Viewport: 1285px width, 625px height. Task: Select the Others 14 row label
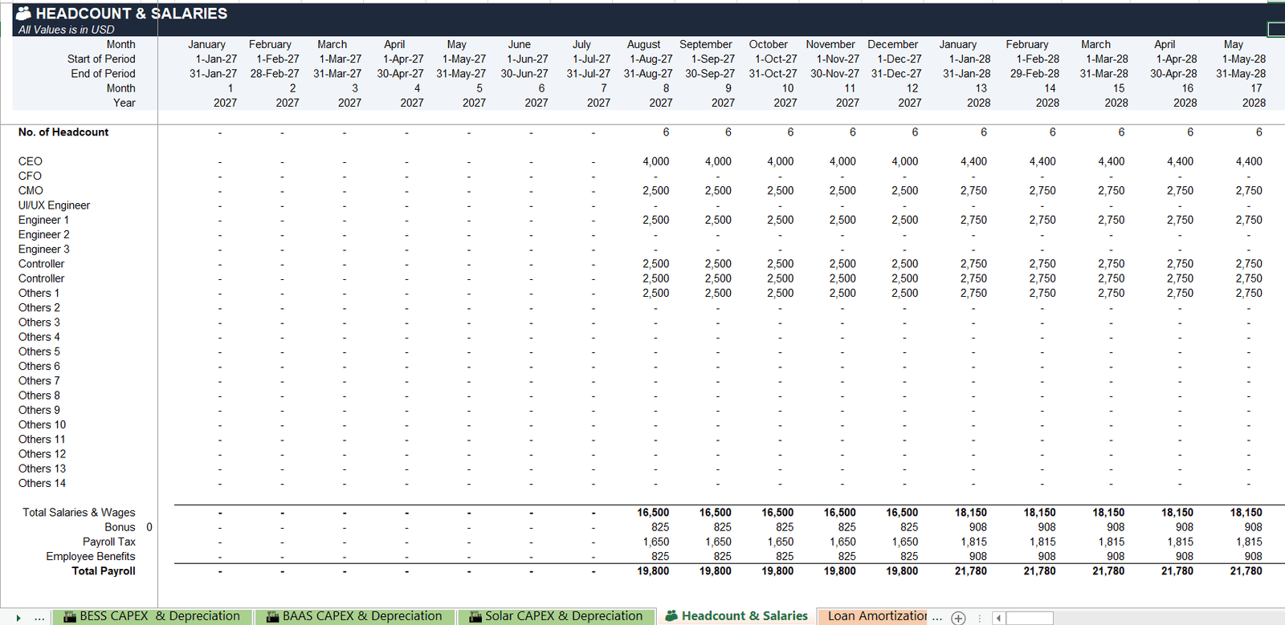[x=42, y=483]
